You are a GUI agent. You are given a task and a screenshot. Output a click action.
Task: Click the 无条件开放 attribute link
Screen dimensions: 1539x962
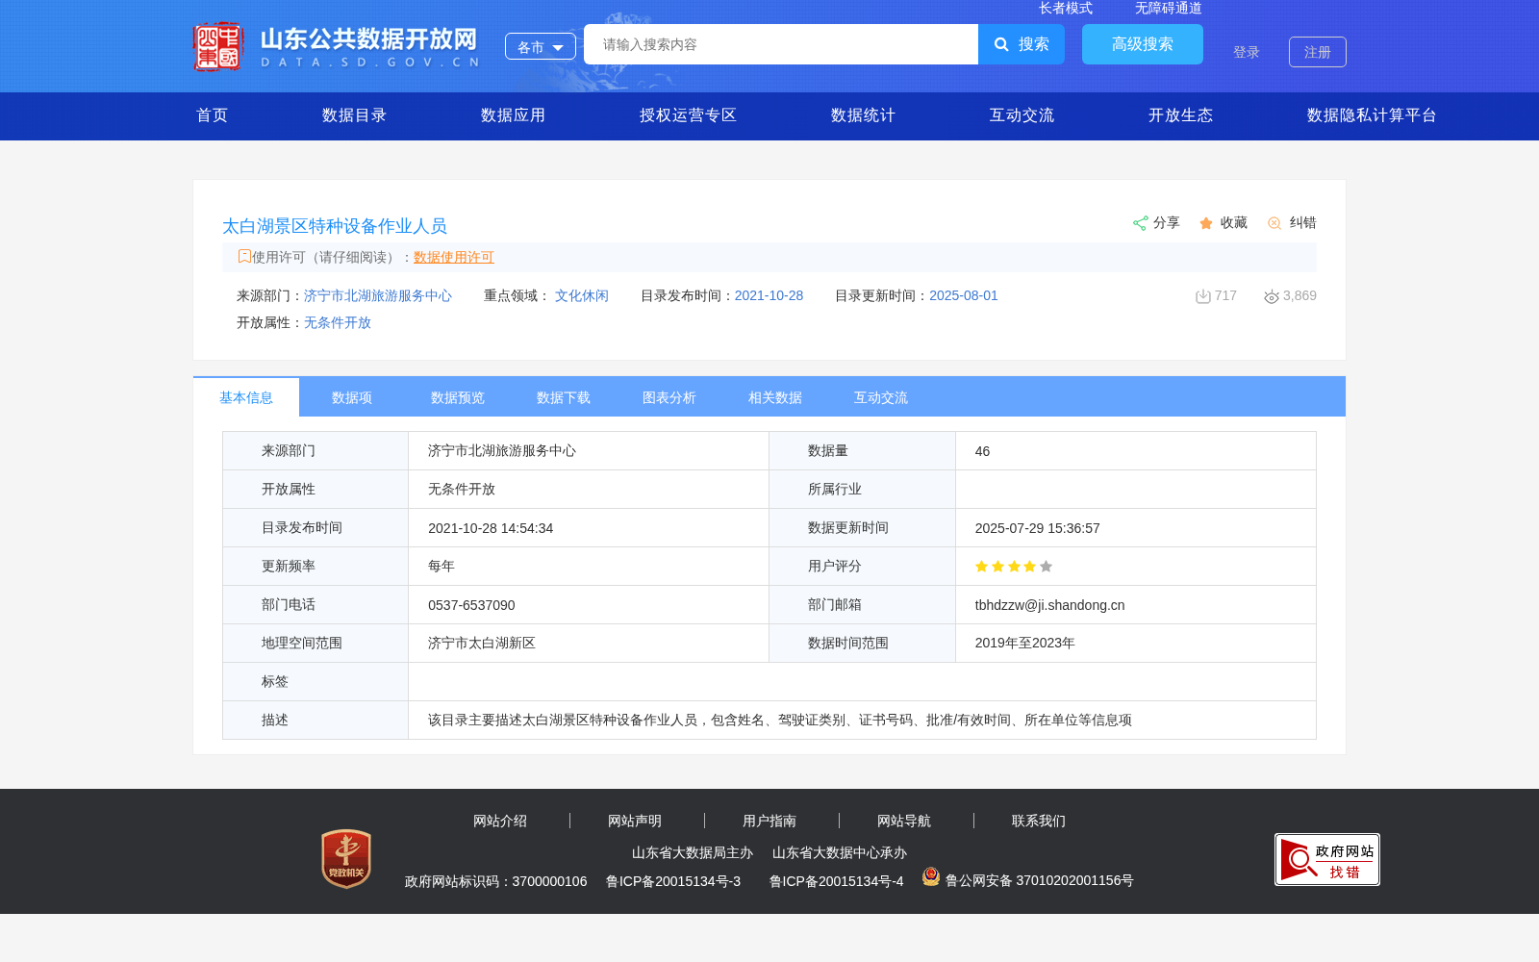pyautogui.click(x=338, y=322)
